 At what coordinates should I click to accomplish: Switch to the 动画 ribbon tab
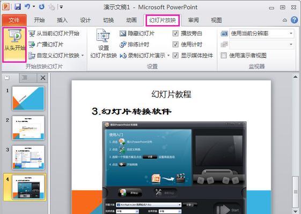pos(131,20)
